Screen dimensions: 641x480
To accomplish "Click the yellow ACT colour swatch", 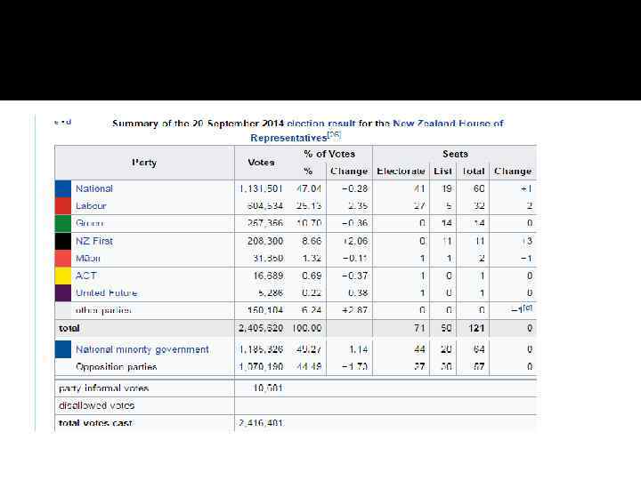I will click(63, 276).
